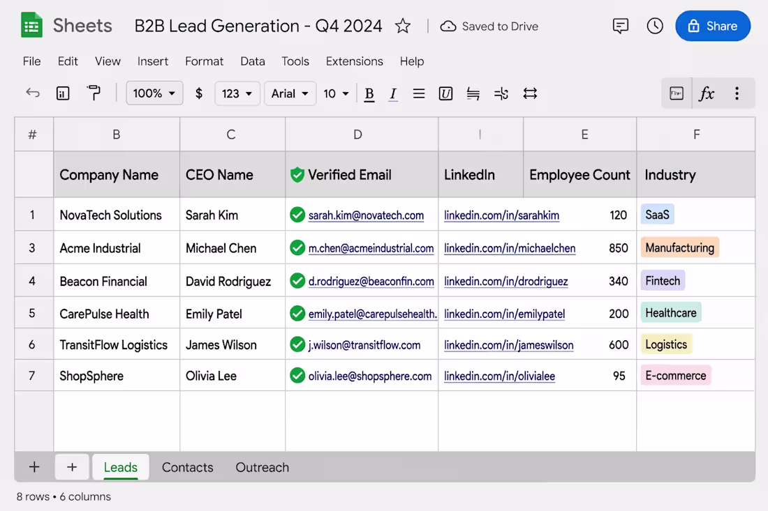Viewport: 768px width, 511px height.
Task: Open linkedin.com/in/drodriguez link
Action: pyautogui.click(x=506, y=281)
